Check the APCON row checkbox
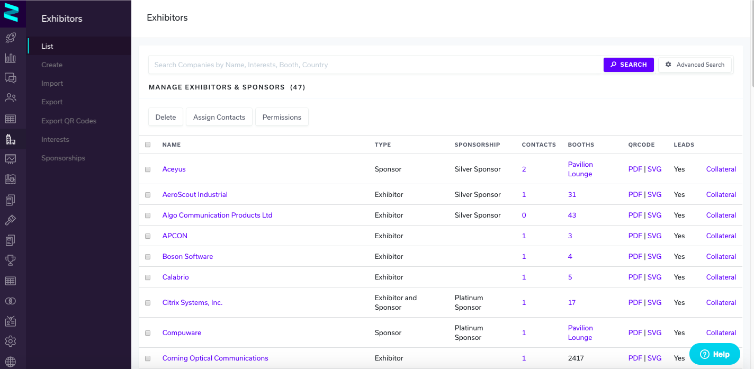Viewport: 754px width, 369px height. (x=148, y=236)
